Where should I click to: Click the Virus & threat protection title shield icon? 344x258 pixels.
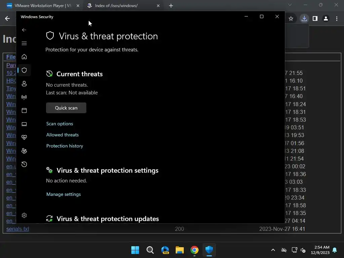(50, 36)
